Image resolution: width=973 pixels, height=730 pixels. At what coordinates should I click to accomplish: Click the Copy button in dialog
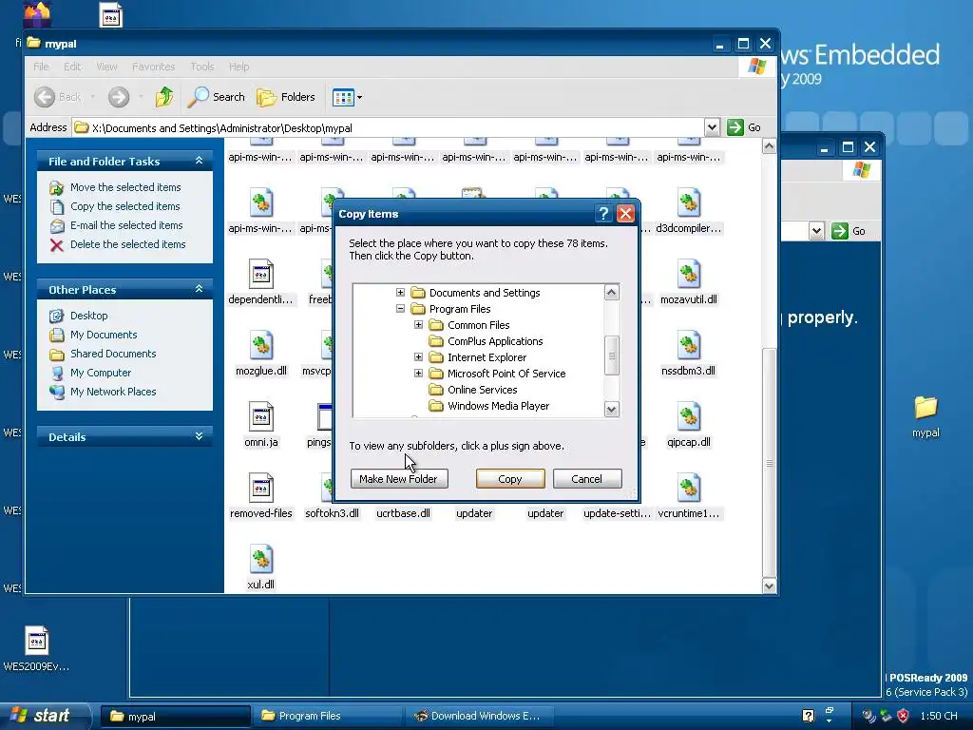pos(510,479)
